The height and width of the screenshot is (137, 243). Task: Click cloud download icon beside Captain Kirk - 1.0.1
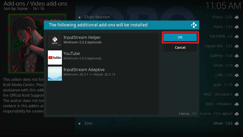click(236, 46)
